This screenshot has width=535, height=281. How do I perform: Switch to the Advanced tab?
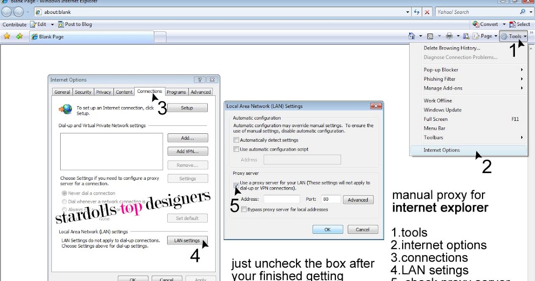click(x=201, y=92)
